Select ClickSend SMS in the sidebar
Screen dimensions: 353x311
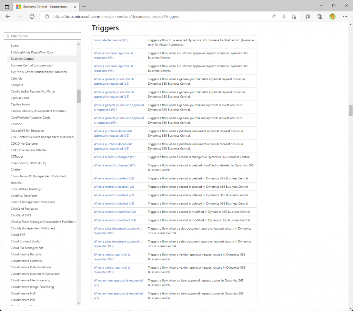point(21,215)
